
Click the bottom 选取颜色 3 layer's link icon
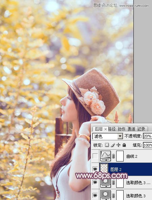[113, 196]
